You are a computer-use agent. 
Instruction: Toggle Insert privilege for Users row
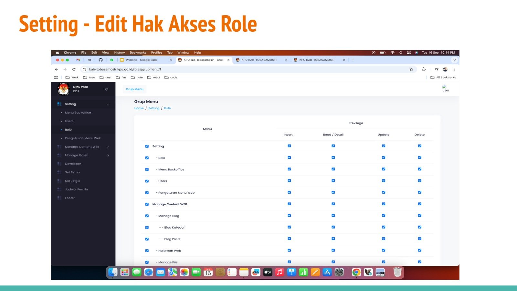pos(289,181)
